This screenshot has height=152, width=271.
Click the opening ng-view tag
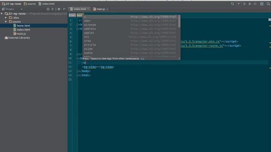tap(90, 67)
